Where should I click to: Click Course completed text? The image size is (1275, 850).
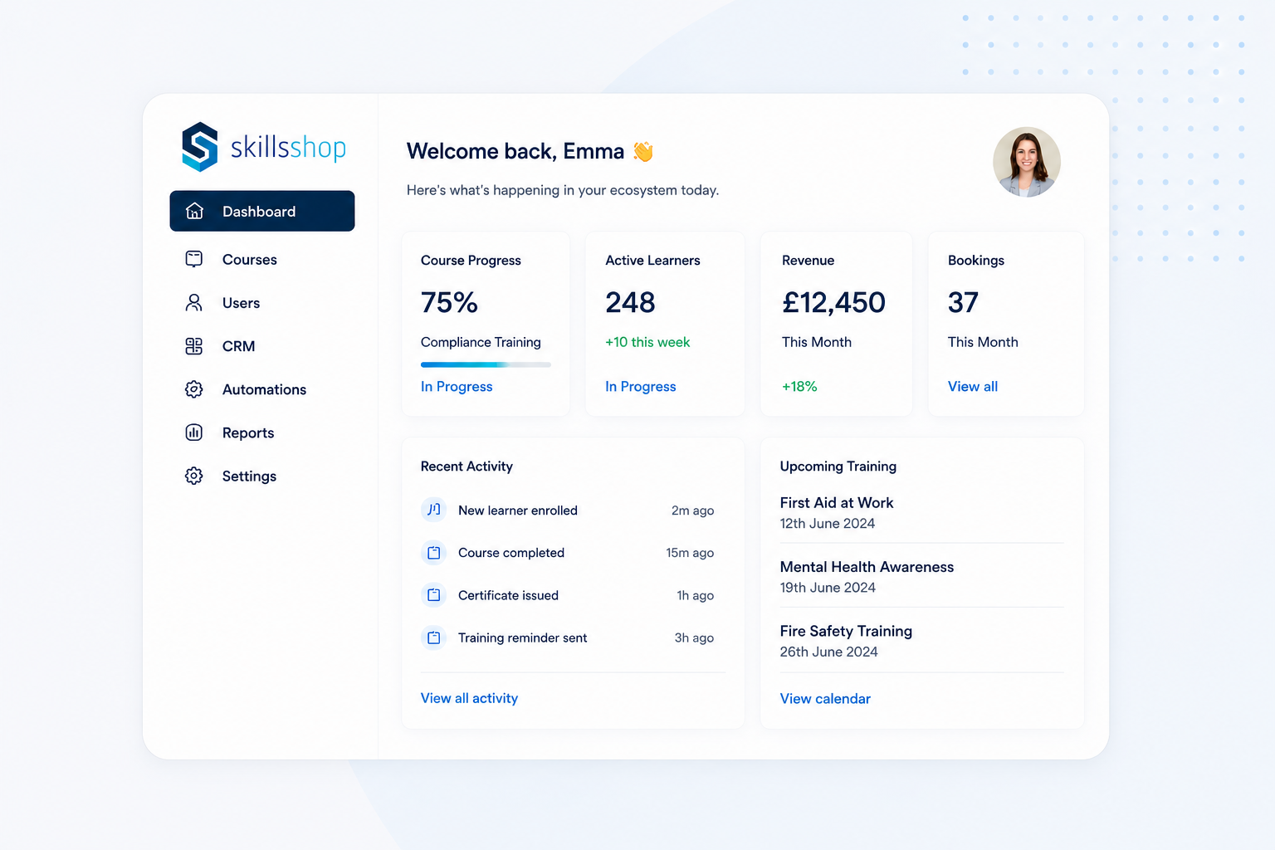pyautogui.click(x=511, y=553)
